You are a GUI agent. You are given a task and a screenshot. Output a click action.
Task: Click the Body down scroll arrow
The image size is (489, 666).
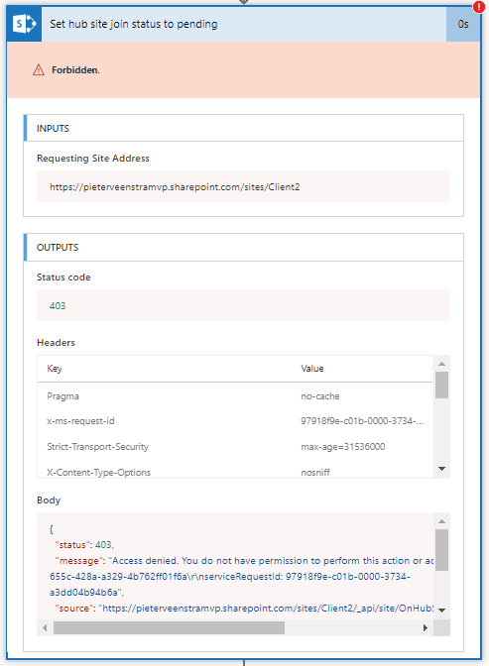441,610
